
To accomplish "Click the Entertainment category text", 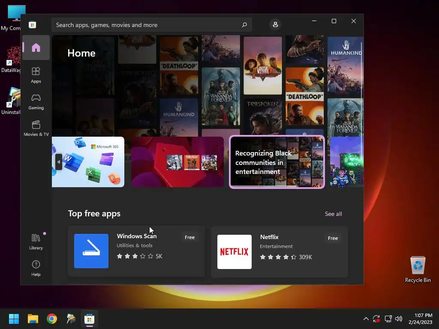I will 276,246.
